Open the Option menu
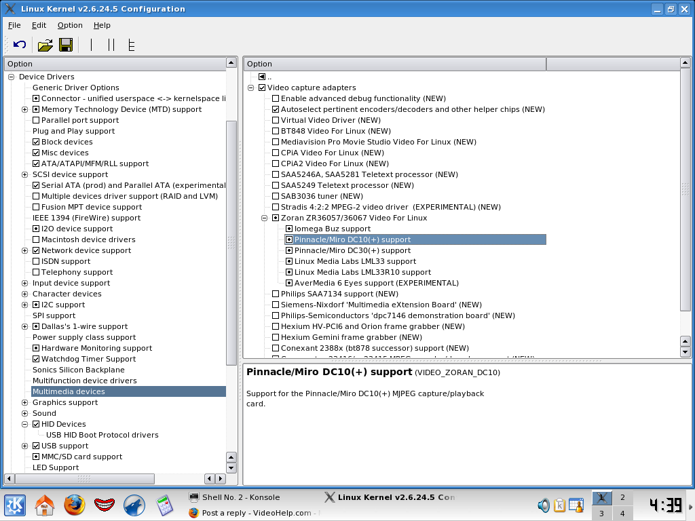Image resolution: width=695 pixels, height=521 pixels. coord(70,25)
